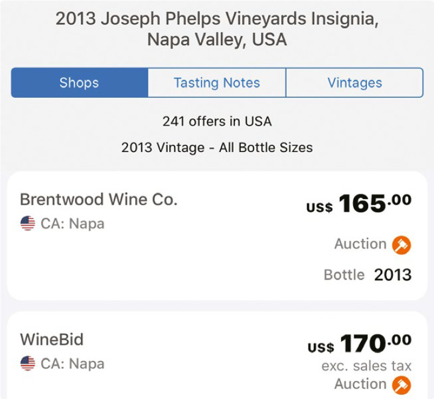Screen dimensions: 434x399
Task: Click the US$ 165.00 price
Action: tap(359, 203)
